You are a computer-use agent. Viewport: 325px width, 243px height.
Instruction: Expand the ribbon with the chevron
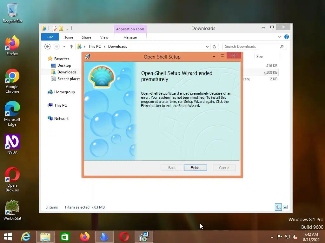(x=279, y=37)
